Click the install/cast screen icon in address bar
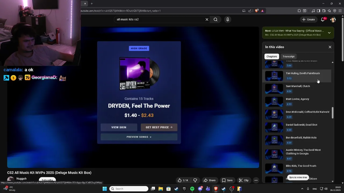This screenshot has height=193, width=344. coord(244,11)
